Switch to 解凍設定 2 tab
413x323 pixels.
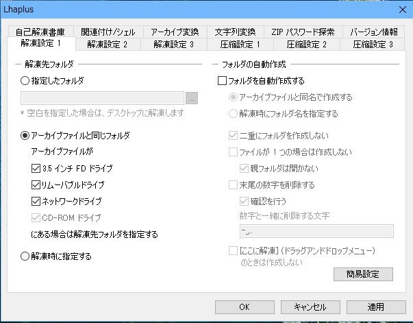108,45
